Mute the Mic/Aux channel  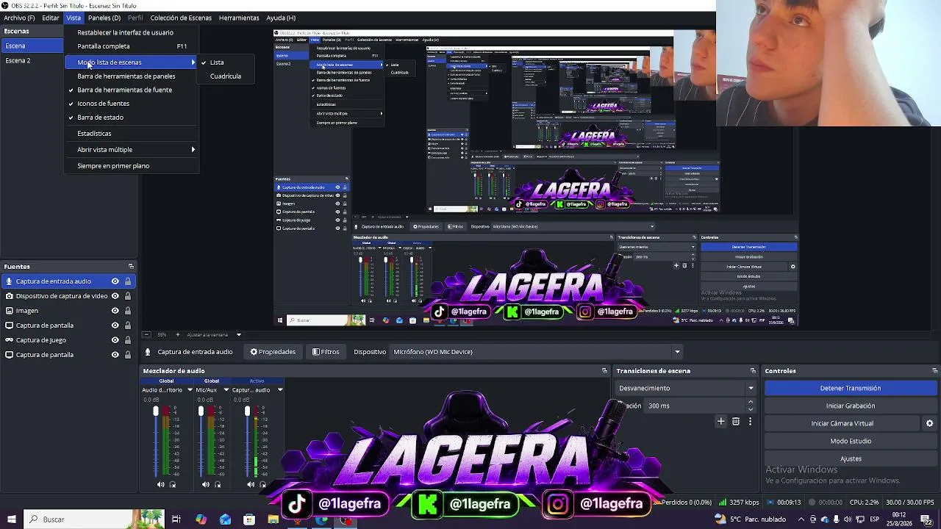click(206, 484)
